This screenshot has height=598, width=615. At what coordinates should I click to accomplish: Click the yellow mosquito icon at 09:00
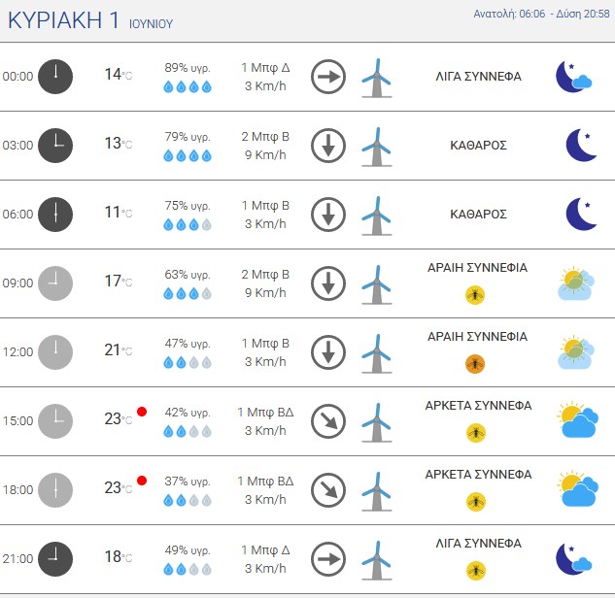(475, 295)
